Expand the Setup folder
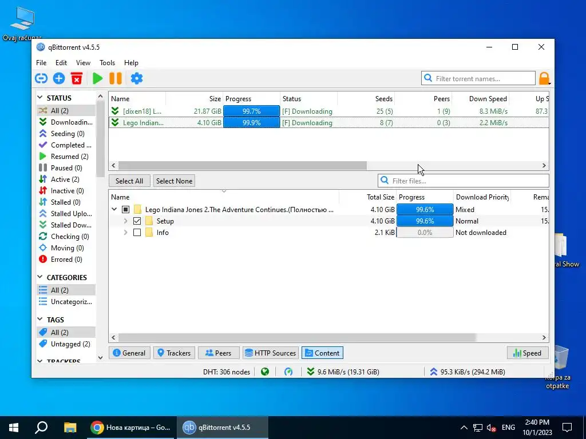The image size is (586, 439). 125,221
